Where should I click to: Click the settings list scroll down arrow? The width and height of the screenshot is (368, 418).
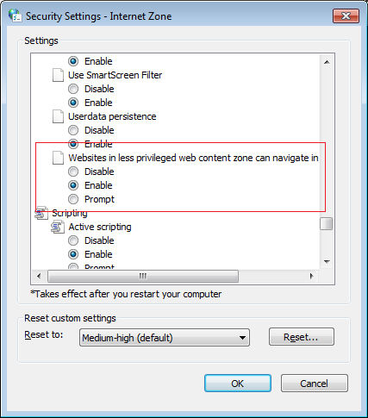pos(327,261)
